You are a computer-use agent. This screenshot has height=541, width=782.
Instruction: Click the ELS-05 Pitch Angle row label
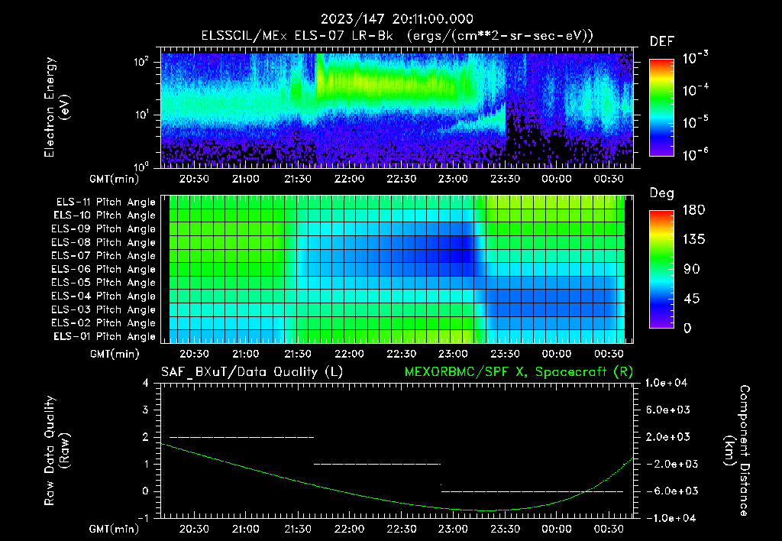coord(104,283)
